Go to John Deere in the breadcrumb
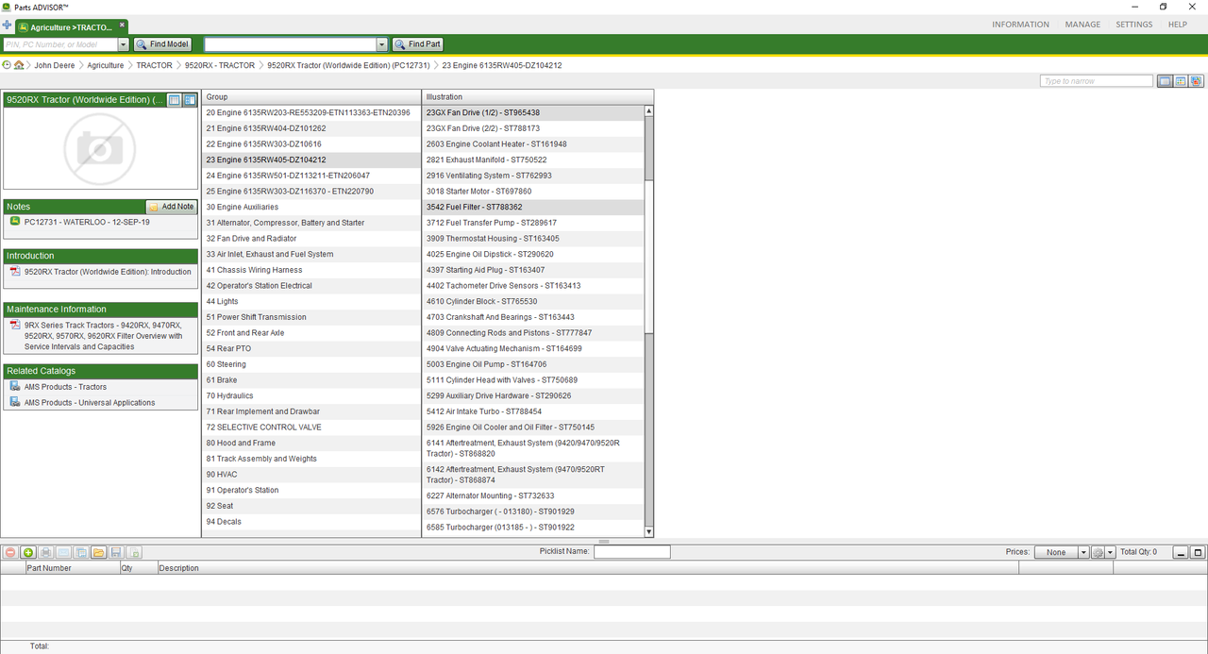Image resolution: width=1208 pixels, height=654 pixels. coord(56,66)
